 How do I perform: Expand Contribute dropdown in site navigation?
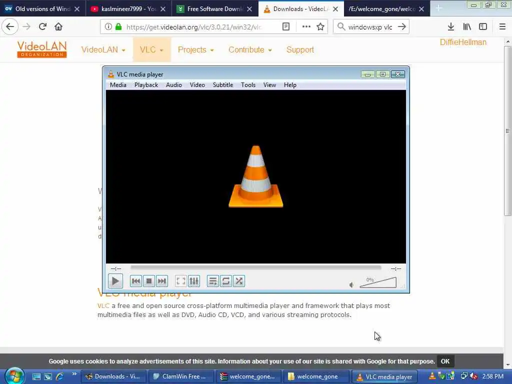250,49
